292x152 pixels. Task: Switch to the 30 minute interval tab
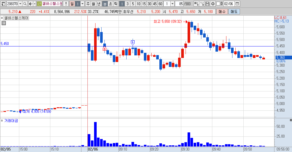click(149, 4)
